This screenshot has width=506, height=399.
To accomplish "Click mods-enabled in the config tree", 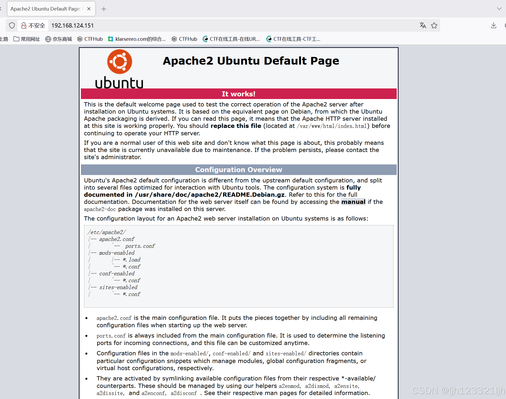I will click(x=117, y=253).
